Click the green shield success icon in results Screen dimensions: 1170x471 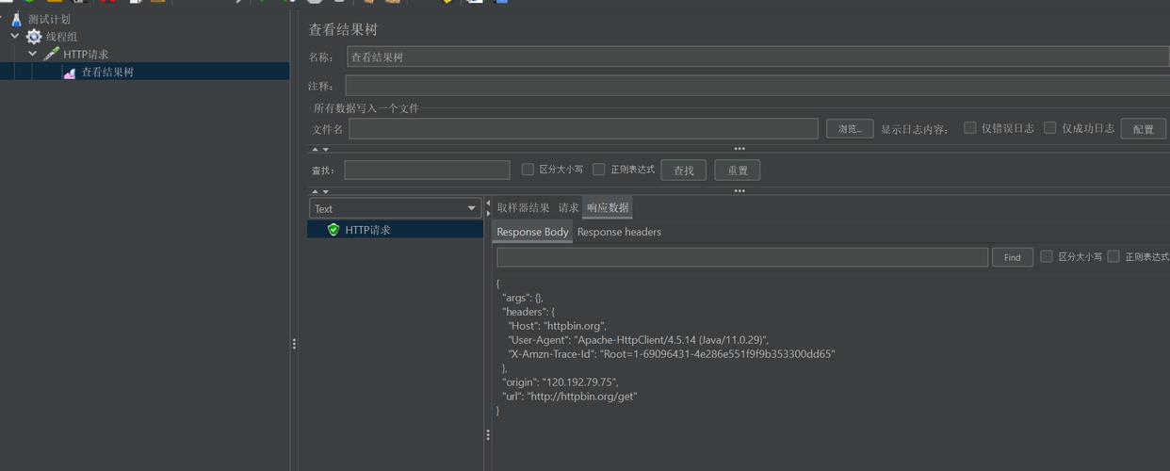pos(333,230)
